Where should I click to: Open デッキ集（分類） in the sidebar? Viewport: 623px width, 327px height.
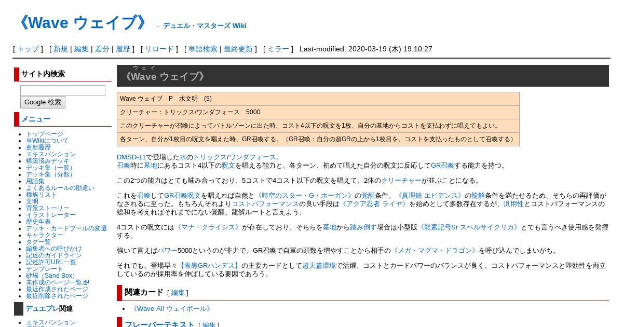pyautogui.click(x=51, y=174)
